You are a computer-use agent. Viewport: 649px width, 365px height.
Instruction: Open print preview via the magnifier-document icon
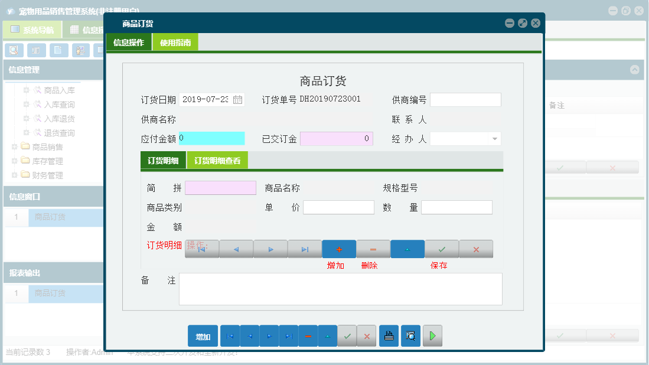tap(410, 335)
